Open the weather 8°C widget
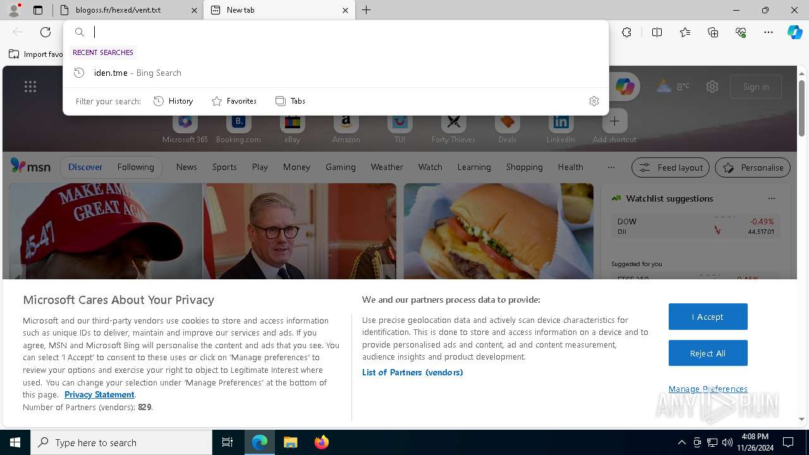Viewport: 809px width, 455px height. point(673,87)
